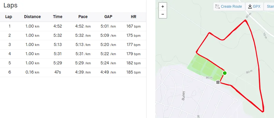Open the Standard map type dropdown
Image resolution: width=274 pixels, height=118 pixels.
[x=269, y=7]
